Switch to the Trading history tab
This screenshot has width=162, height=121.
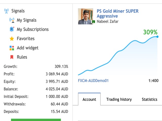click(119, 99)
